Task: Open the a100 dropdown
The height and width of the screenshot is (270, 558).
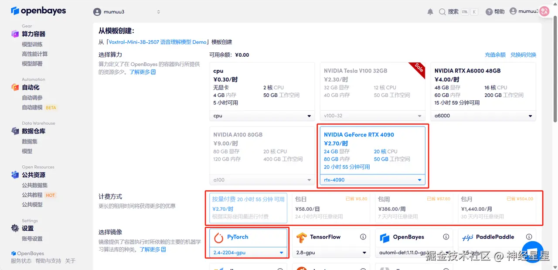Action: 262,180
